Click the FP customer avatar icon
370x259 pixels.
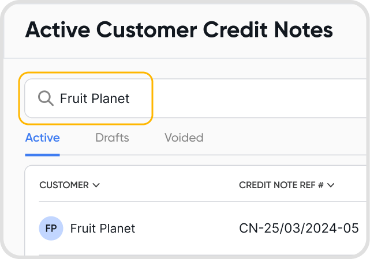[51, 228]
